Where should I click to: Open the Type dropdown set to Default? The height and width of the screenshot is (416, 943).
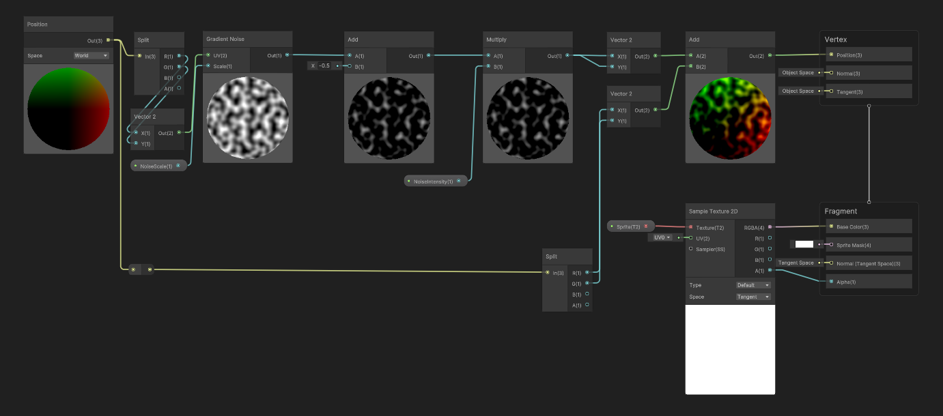[753, 285]
